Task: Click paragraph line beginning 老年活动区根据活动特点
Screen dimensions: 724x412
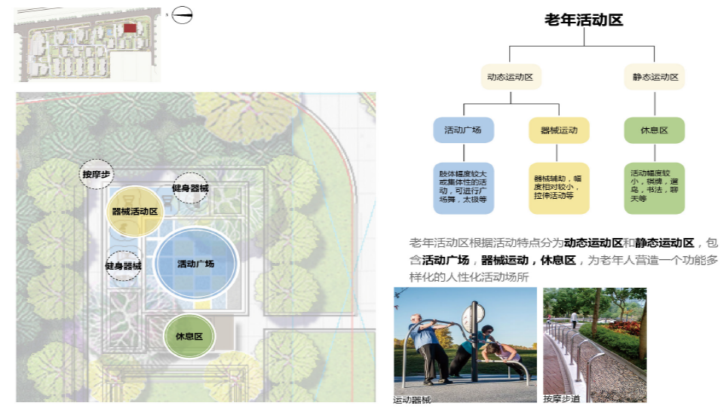Action: pos(563,243)
